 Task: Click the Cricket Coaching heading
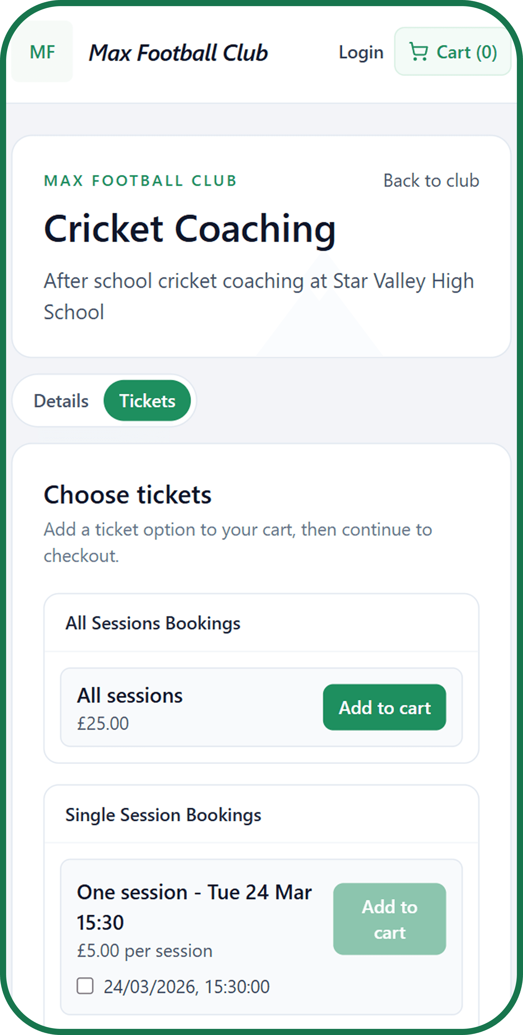tap(190, 229)
